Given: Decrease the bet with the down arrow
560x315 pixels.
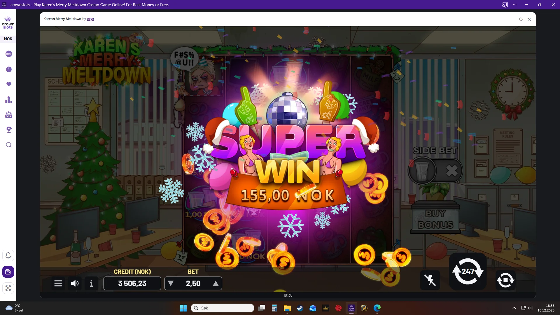Looking at the screenshot, I should 171,283.
